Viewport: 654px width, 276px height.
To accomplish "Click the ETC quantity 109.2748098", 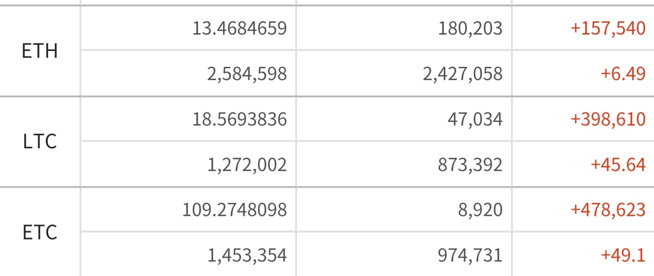I will pos(234,210).
